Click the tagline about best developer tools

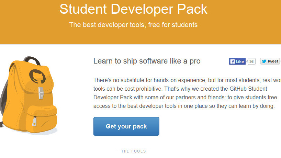click(133, 25)
